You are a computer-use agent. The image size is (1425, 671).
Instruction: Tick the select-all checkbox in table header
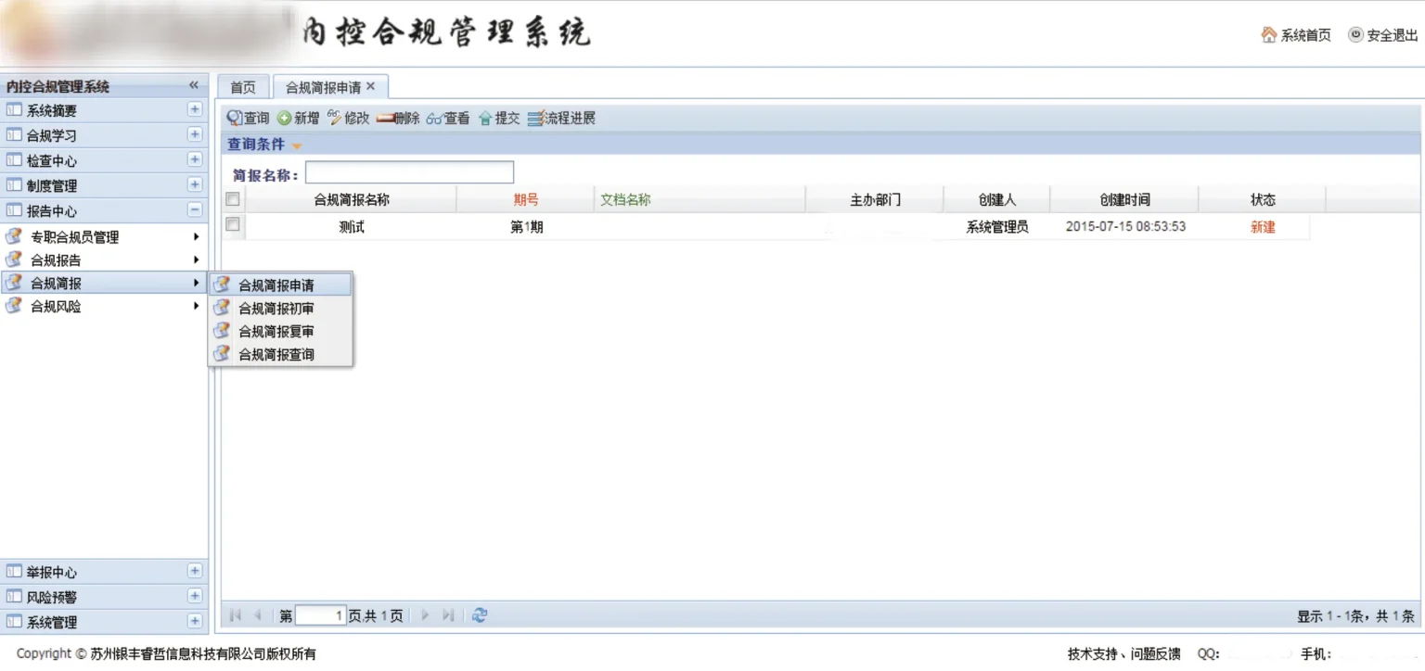pyautogui.click(x=233, y=199)
